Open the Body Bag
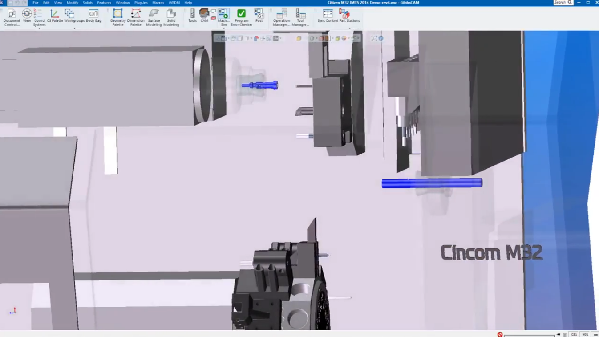 (x=93, y=16)
